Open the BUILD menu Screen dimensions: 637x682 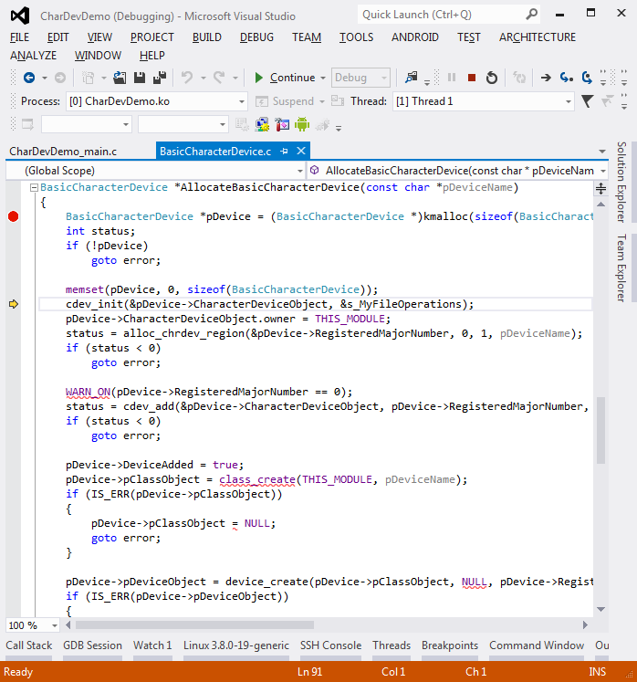(x=207, y=37)
